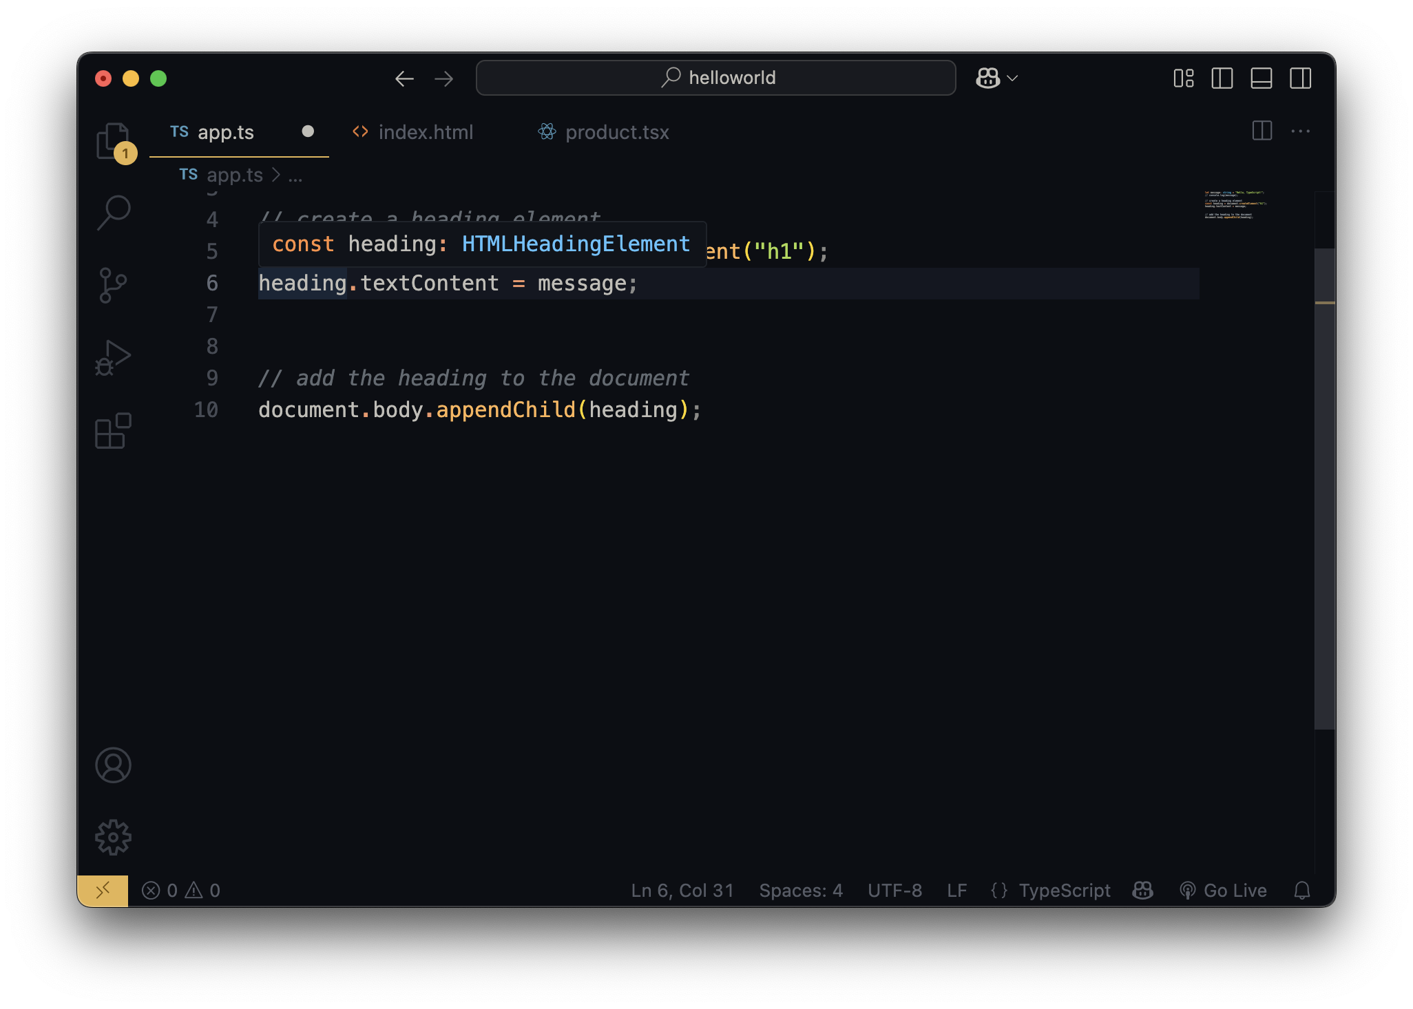
Task: Open the Search view icon
Action: [x=113, y=213]
